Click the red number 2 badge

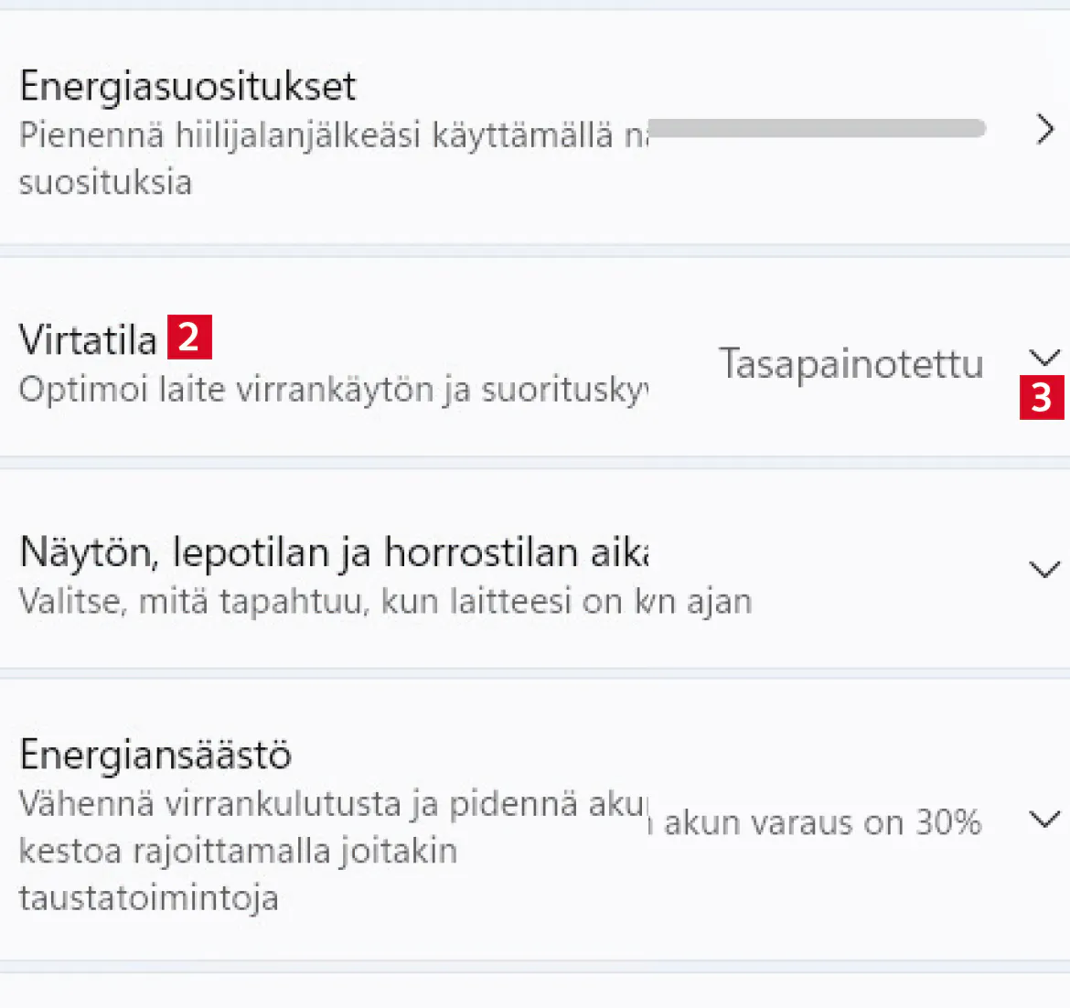point(189,337)
